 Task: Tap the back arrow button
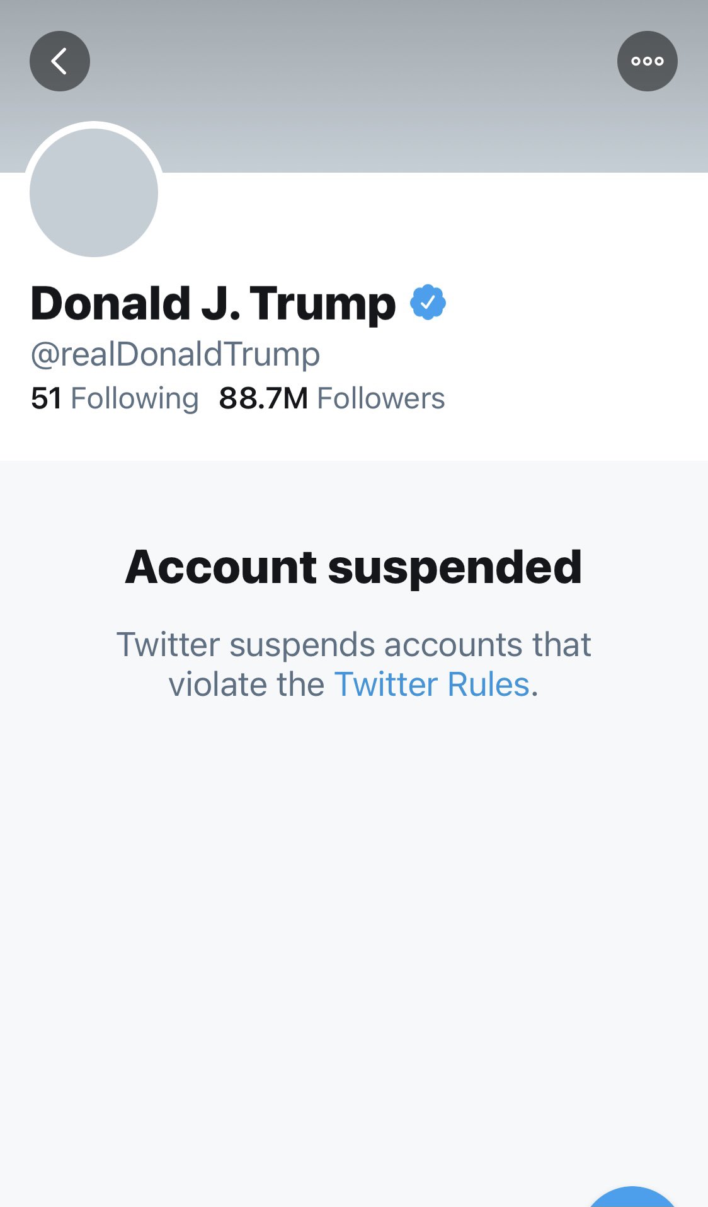(x=60, y=61)
